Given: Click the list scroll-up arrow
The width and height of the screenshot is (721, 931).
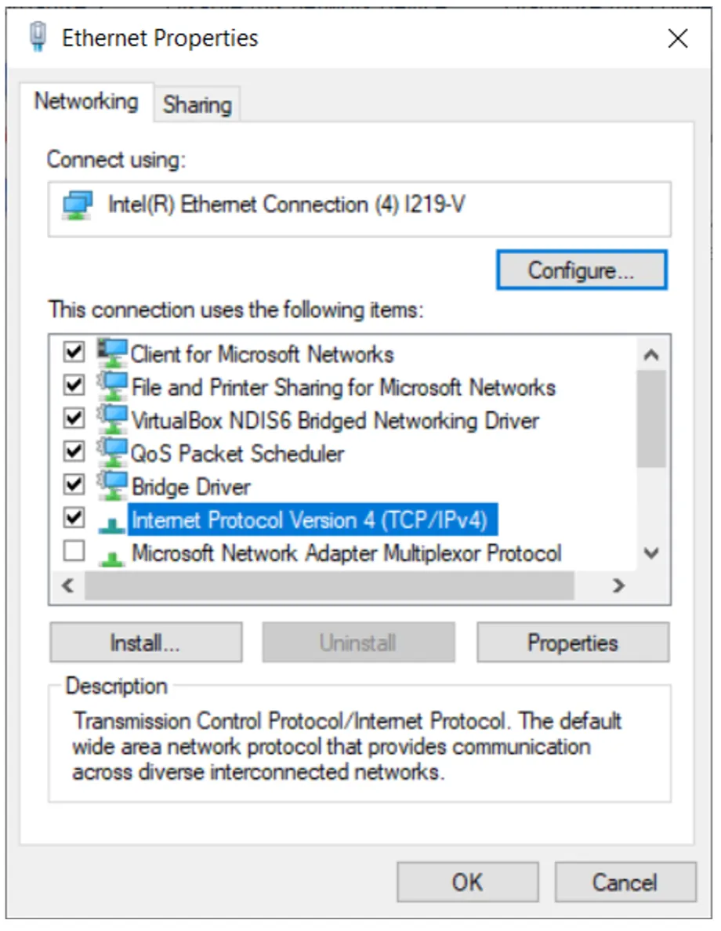Looking at the screenshot, I should 651,355.
